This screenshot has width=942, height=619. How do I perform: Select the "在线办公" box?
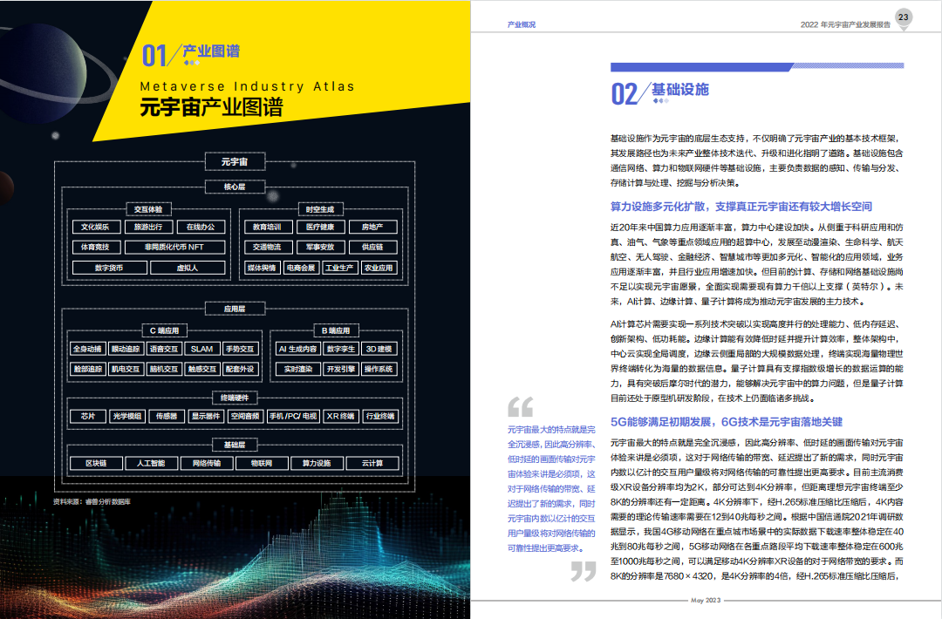201,227
